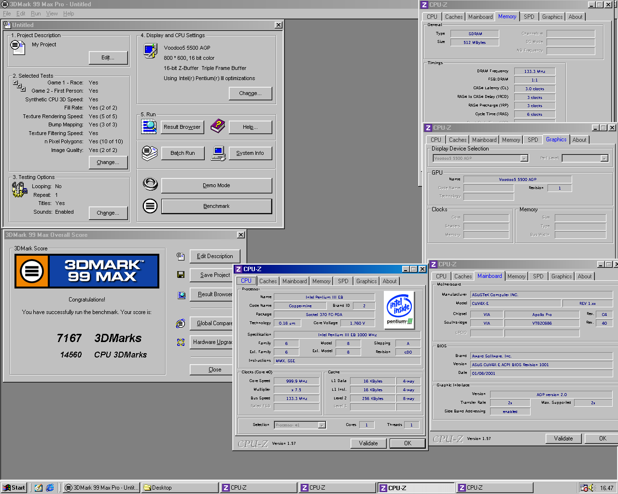
Task: Open the Edit menu in 3DMark
Action: tap(21, 14)
